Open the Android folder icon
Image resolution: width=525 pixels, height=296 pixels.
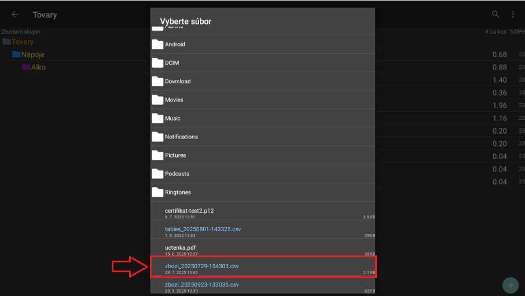[x=157, y=45]
